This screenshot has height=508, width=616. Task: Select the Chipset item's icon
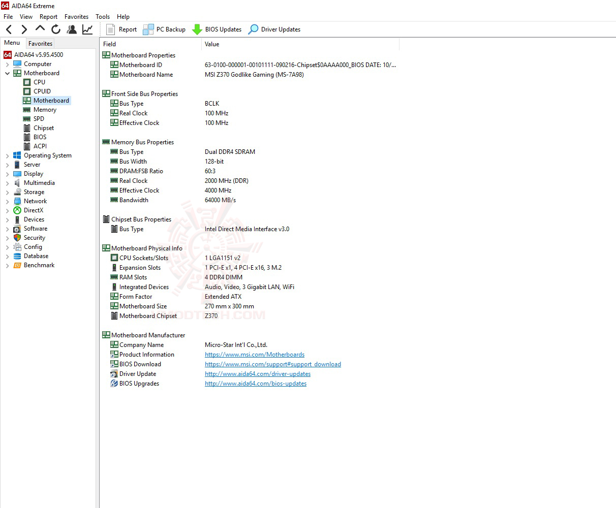pyautogui.click(x=27, y=128)
